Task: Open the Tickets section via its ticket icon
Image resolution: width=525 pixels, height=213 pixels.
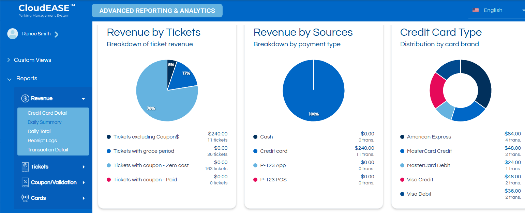Action: click(x=25, y=166)
